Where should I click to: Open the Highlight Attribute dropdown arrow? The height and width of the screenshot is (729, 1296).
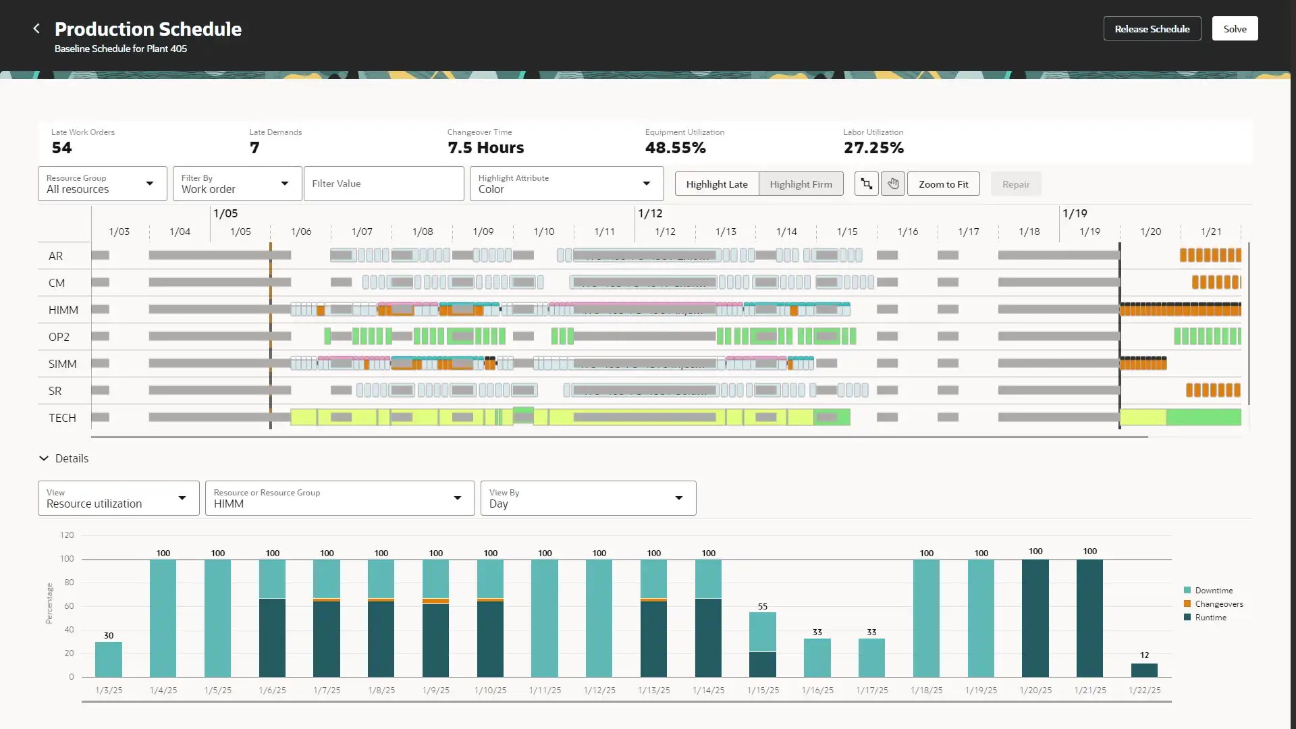647,184
